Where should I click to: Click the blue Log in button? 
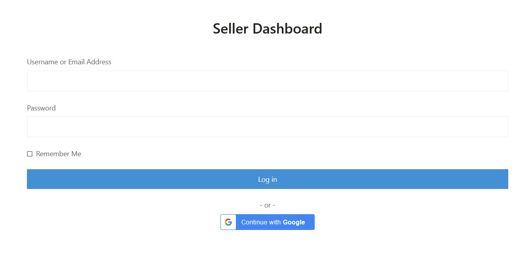tap(268, 179)
